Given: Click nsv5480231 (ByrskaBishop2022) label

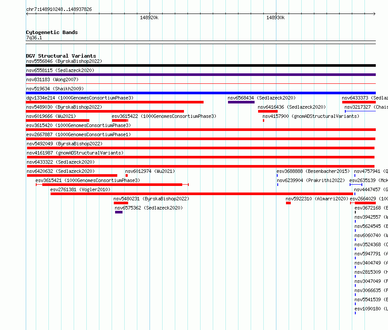Looking at the screenshot, I should [151, 199].
